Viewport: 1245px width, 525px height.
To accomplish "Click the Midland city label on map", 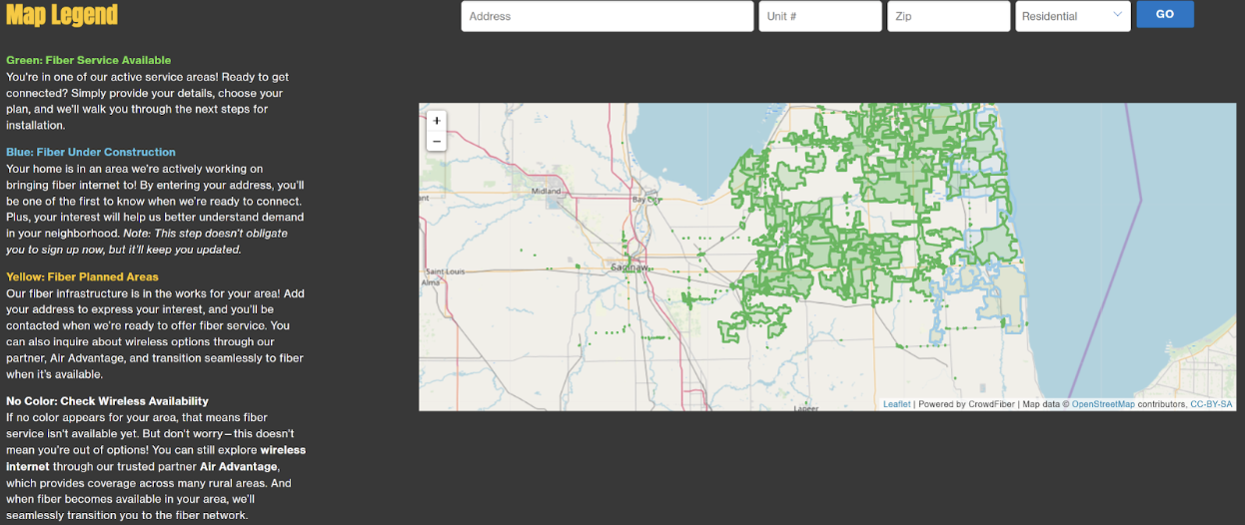I will coord(547,191).
